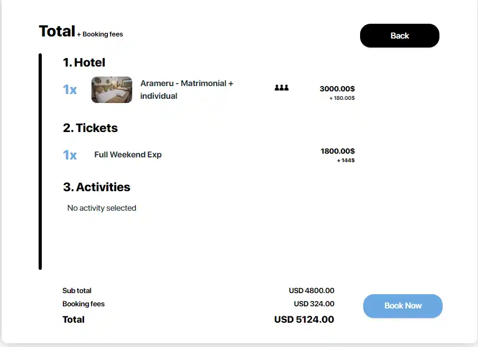Image resolution: width=478 pixels, height=347 pixels.
Task: Click the Arameru hotel room thumbnail
Action: (112, 90)
